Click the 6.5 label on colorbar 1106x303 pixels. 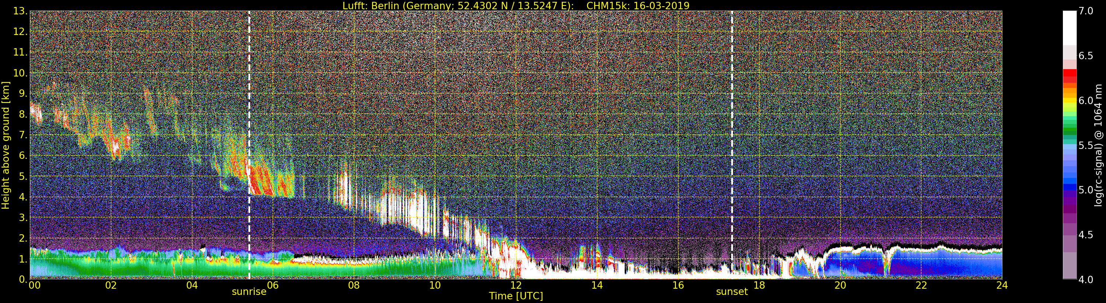[1086, 56]
